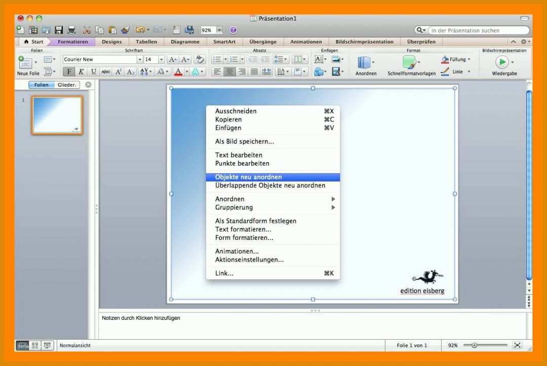Screen dimensions: 547x366
Task: Choose Als Bild speichern from menu
Action: [273, 142]
